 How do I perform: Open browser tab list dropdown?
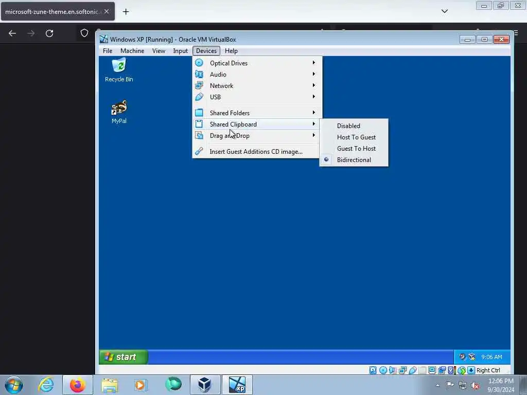(x=445, y=11)
